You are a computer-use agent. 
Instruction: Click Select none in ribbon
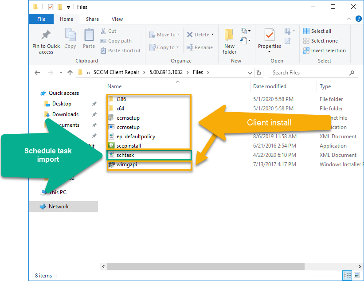tap(321, 41)
